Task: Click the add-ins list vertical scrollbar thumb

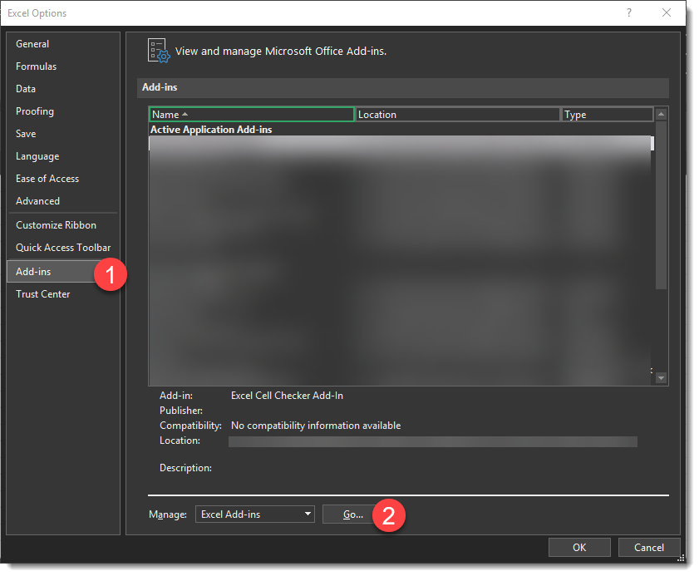Action: (x=661, y=205)
